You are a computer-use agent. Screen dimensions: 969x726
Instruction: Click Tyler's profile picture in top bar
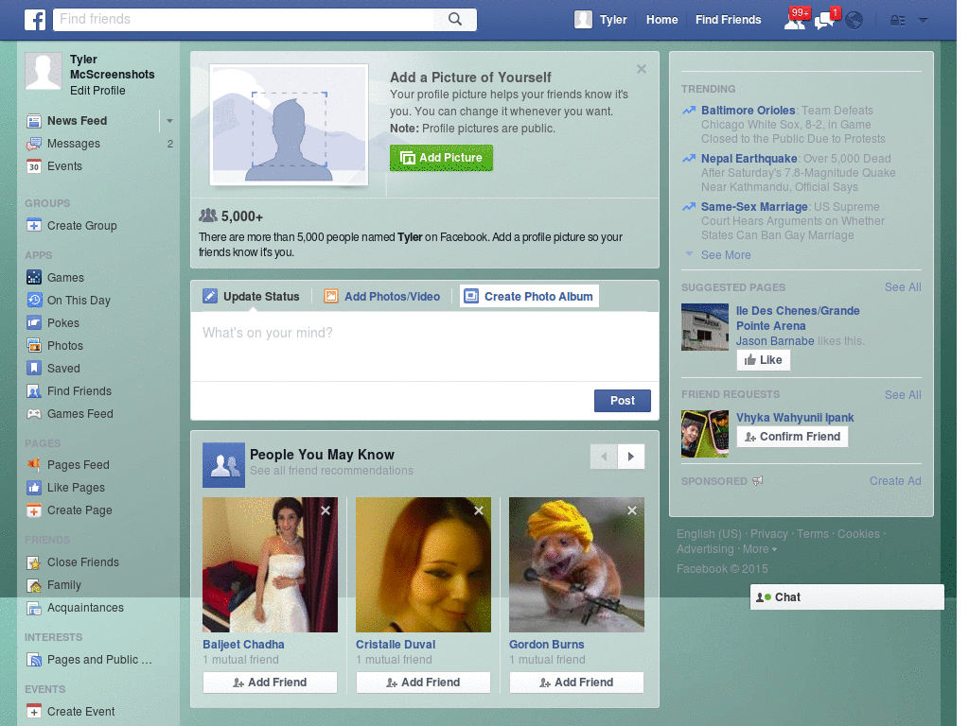pyautogui.click(x=583, y=20)
